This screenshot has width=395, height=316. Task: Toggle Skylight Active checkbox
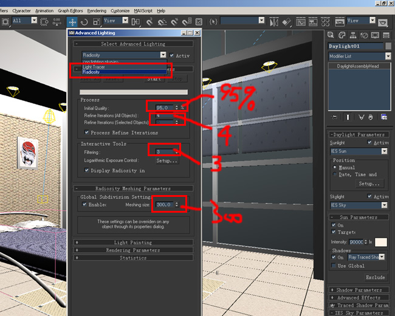click(x=369, y=196)
